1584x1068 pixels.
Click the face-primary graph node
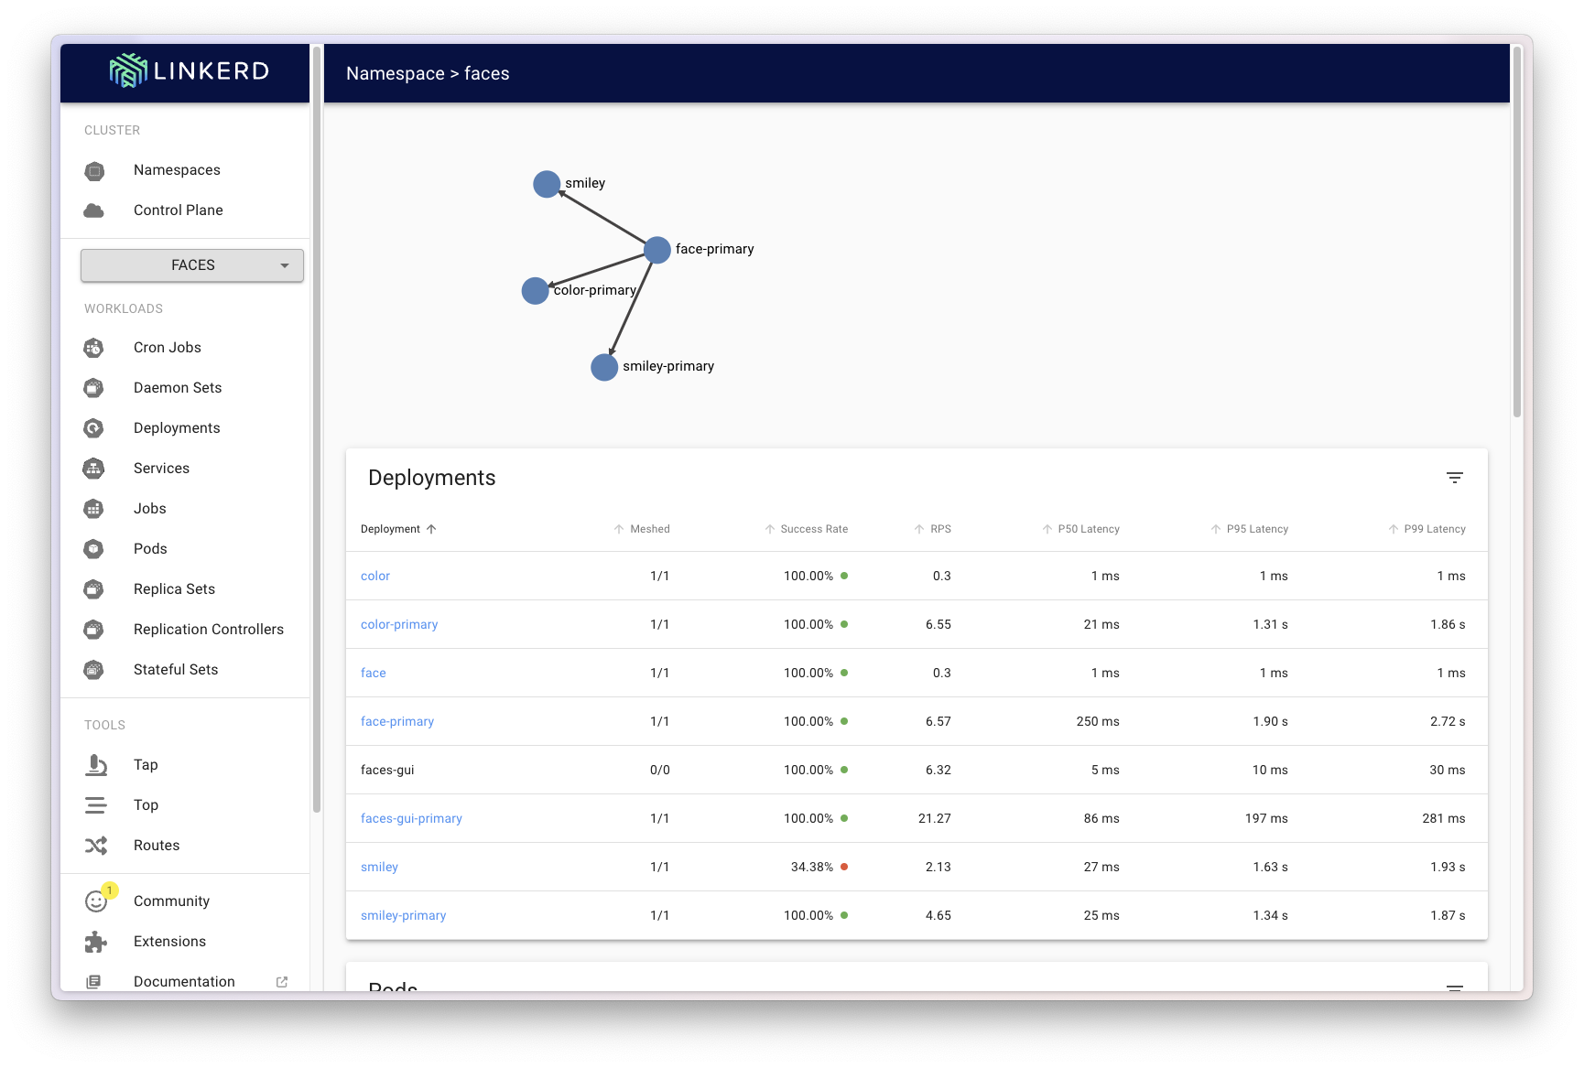(x=657, y=250)
